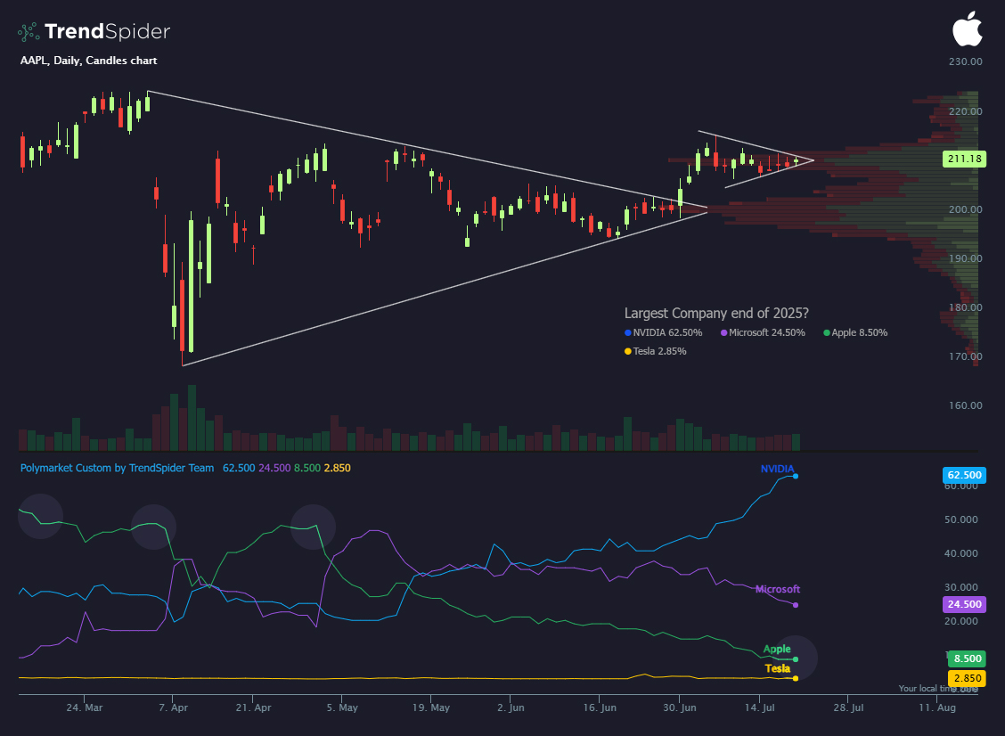Click the 230.00 price axis label
Viewport: 1005px width, 736px height.
point(965,61)
